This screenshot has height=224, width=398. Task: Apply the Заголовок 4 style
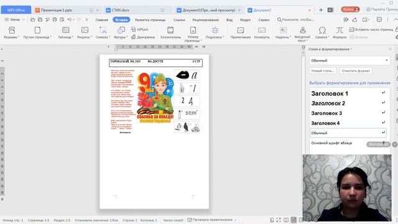(348, 123)
